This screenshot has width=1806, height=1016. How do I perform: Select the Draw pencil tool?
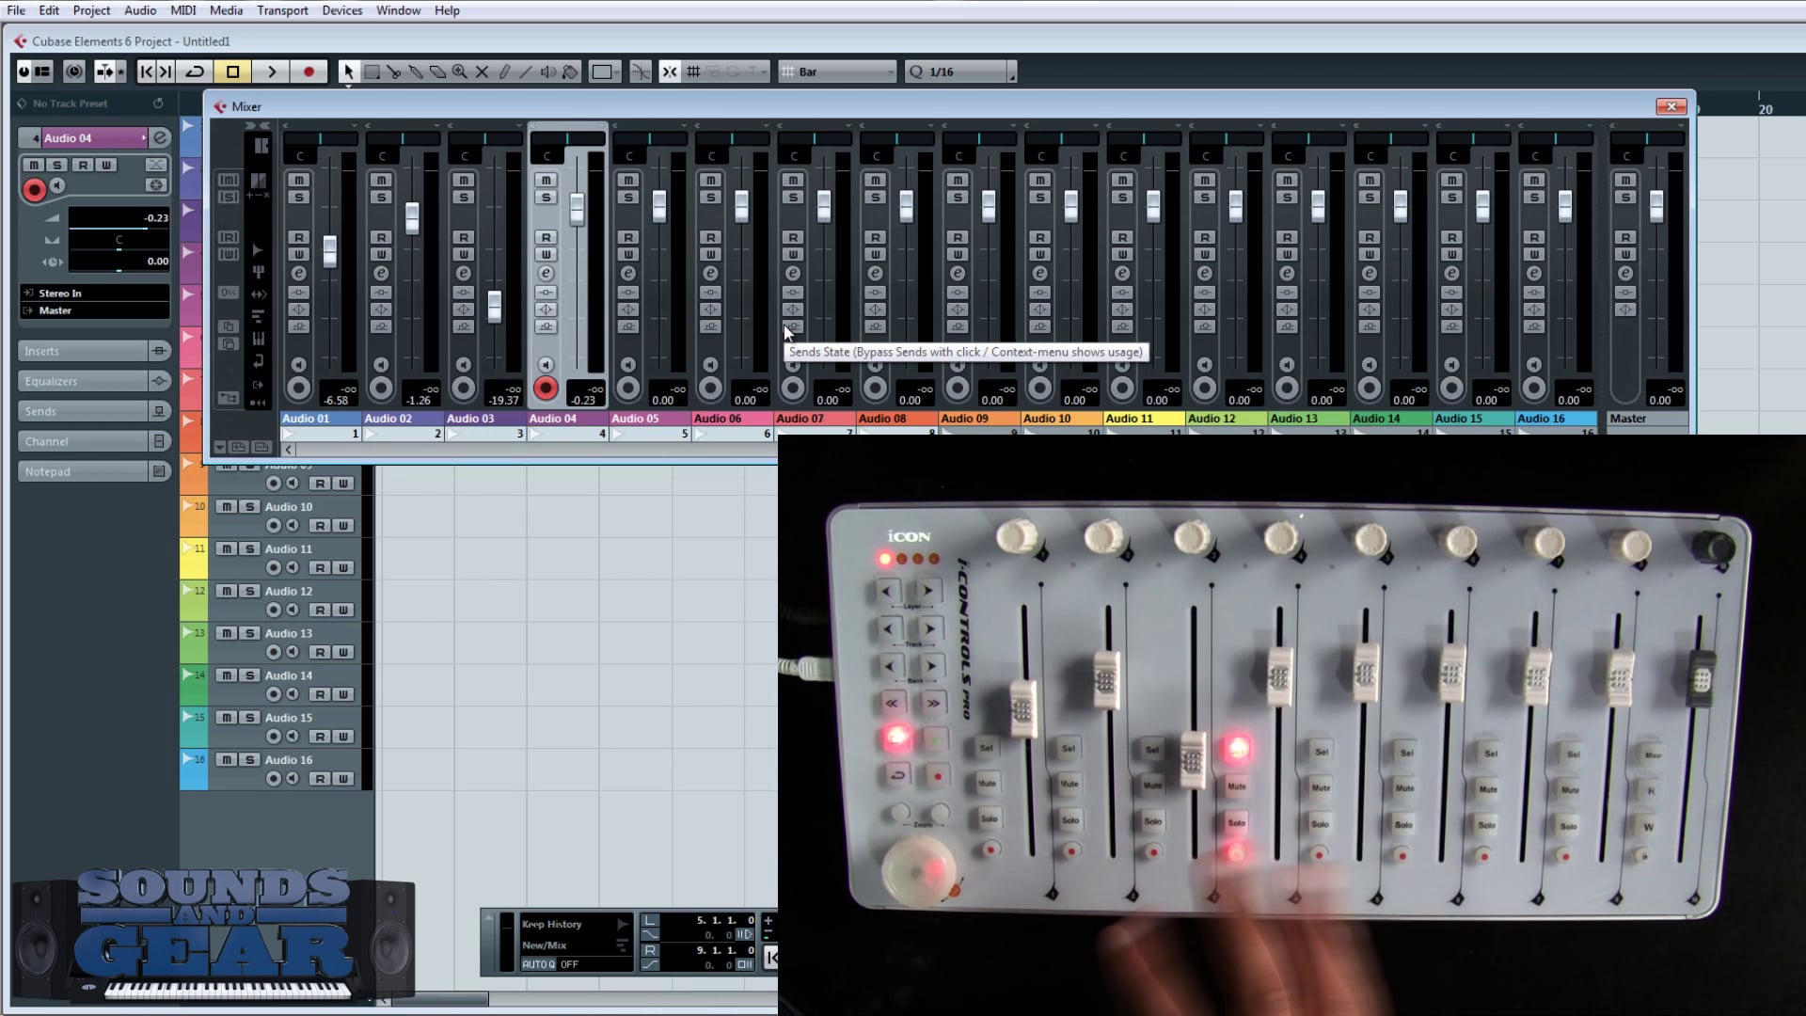505,71
